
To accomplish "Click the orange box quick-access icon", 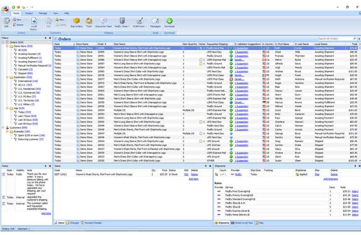I will click(18, 8).
